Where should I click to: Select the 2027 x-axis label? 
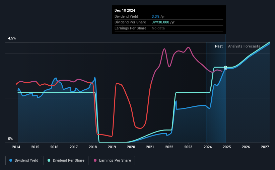(x=265, y=147)
